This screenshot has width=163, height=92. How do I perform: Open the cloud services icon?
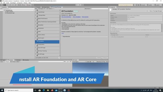click(x=139, y=5)
